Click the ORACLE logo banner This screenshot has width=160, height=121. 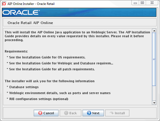[x=79, y=12]
